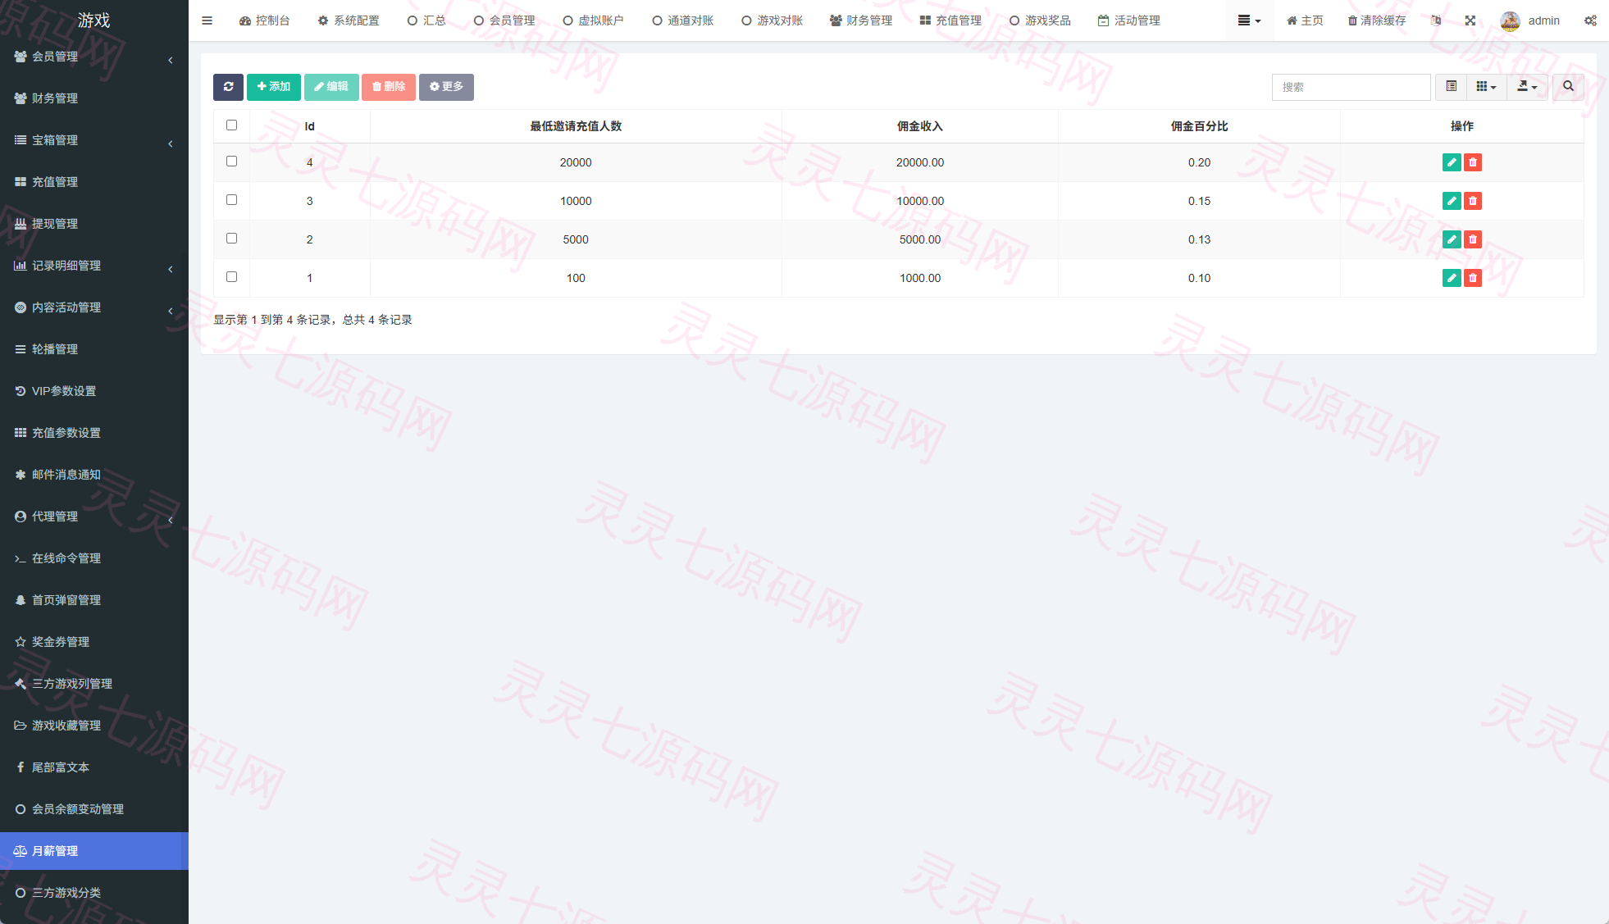The width and height of the screenshot is (1609, 924).
Task: Edit the row with Id 2
Action: tap(1452, 239)
